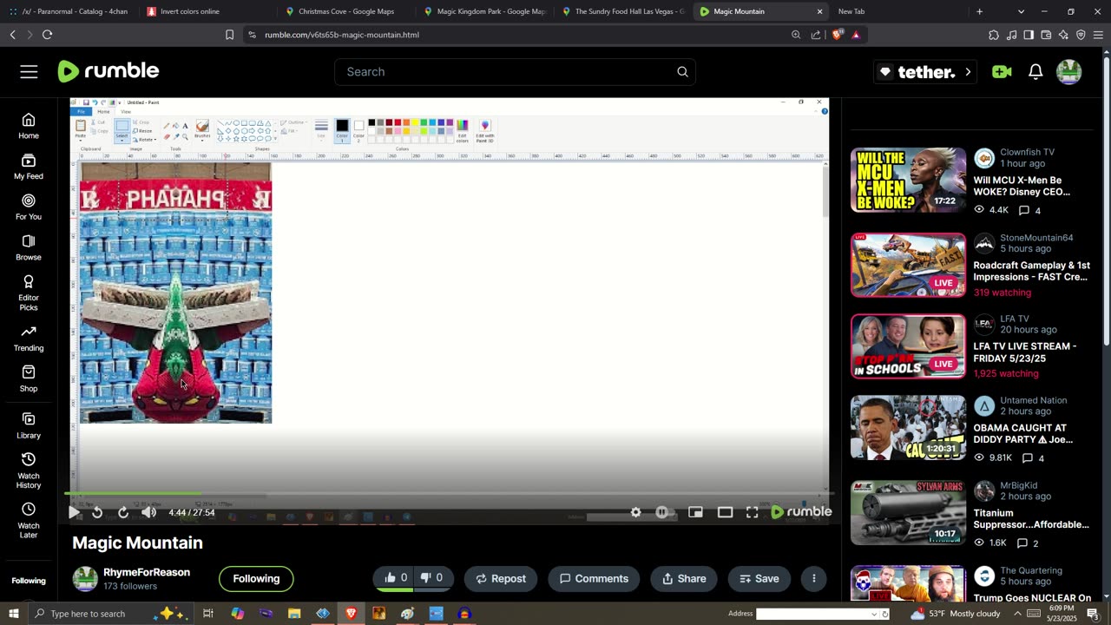Open Trending in the sidebar
The width and height of the screenshot is (1111, 625).
pyautogui.click(x=29, y=339)
